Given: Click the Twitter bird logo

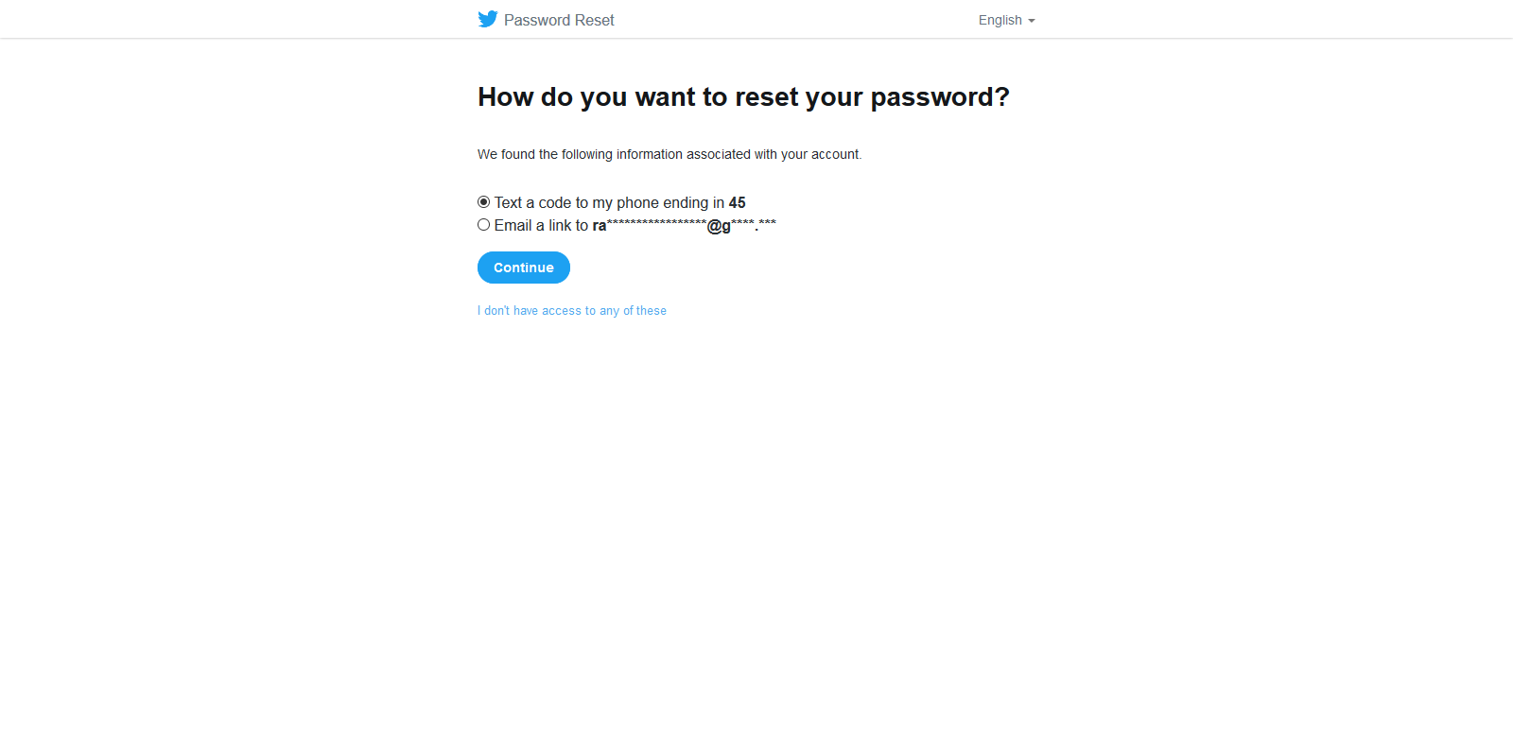Looking at the screenshot, I should 488,19.
